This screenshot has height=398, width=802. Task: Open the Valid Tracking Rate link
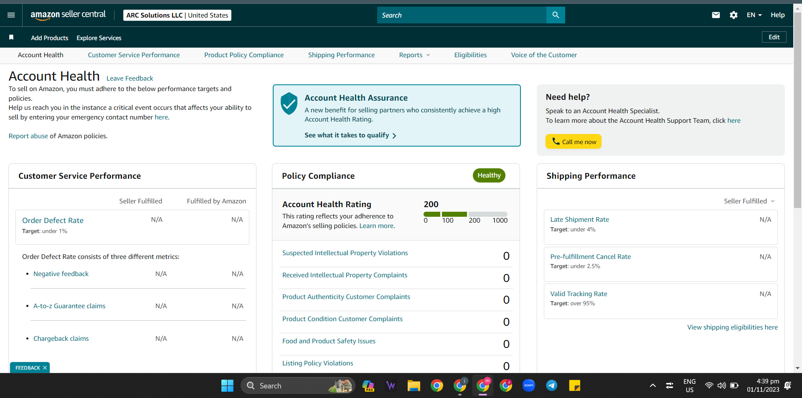point(579,294)
